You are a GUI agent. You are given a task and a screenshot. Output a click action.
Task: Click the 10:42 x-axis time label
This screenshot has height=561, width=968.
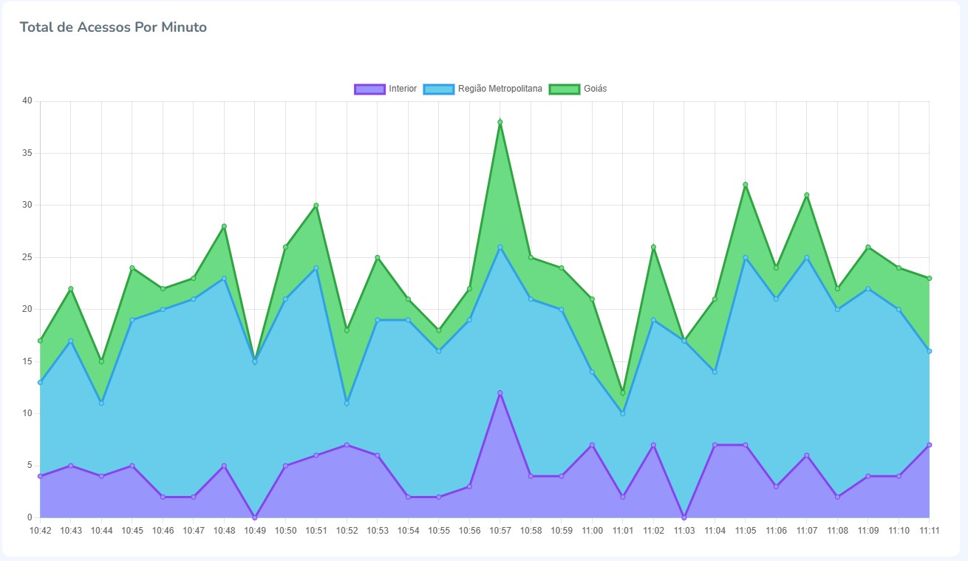(x=40, y=531)
